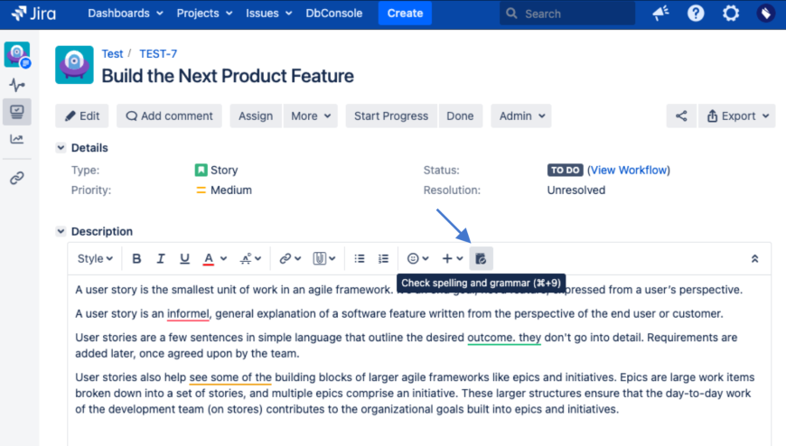Image resolution: width=786 pixels, height=446 pixels.
Task: Open the help question mark icon
Action: [696, 14]
